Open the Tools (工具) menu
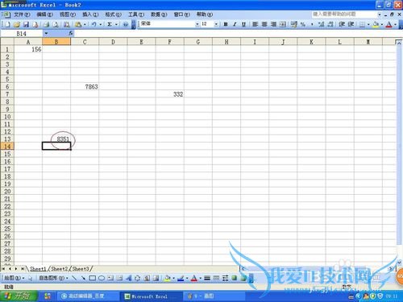The width and height of the screenshot is (403, 302). click(136, 14)
